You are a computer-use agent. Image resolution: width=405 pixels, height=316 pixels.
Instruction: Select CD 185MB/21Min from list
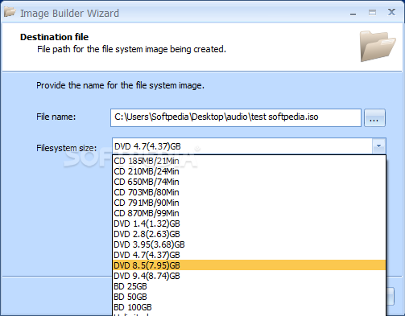click(x=249, y=161)
